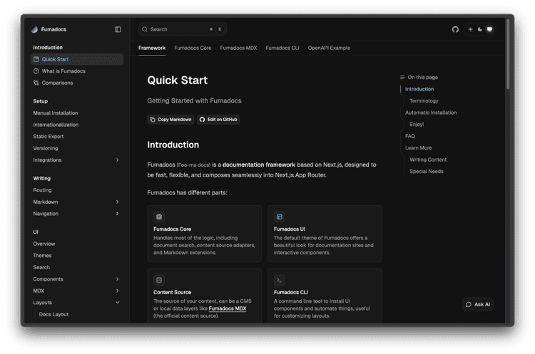Click the Fumadocs Core card icon
The image size is (535, 354).
tap(159, 217)
